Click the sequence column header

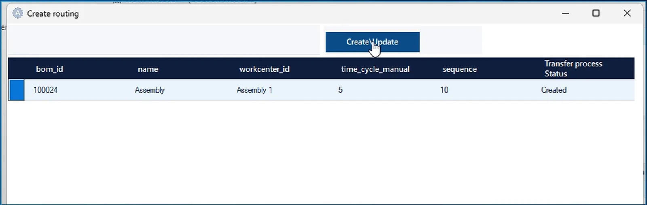pos(460,69)
